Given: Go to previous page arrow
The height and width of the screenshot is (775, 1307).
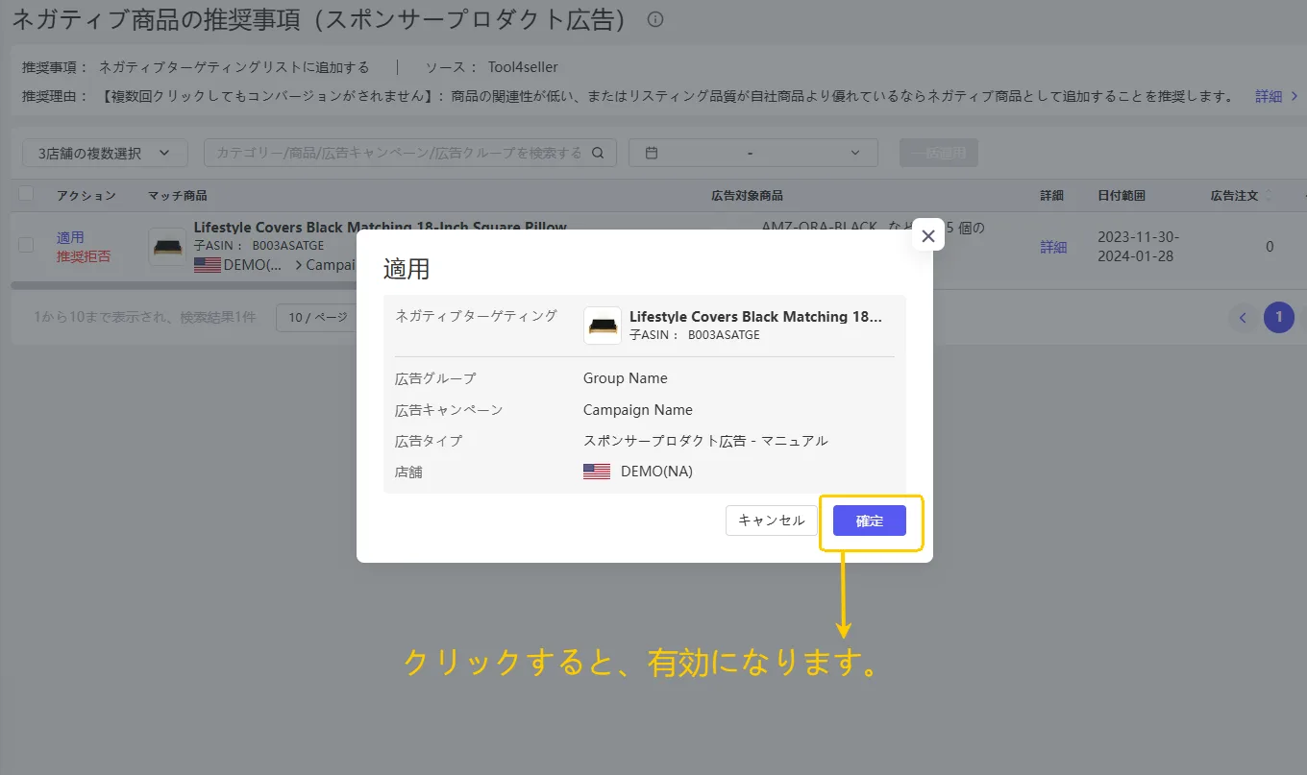Looking at the screenshot, I should 1243,317.
